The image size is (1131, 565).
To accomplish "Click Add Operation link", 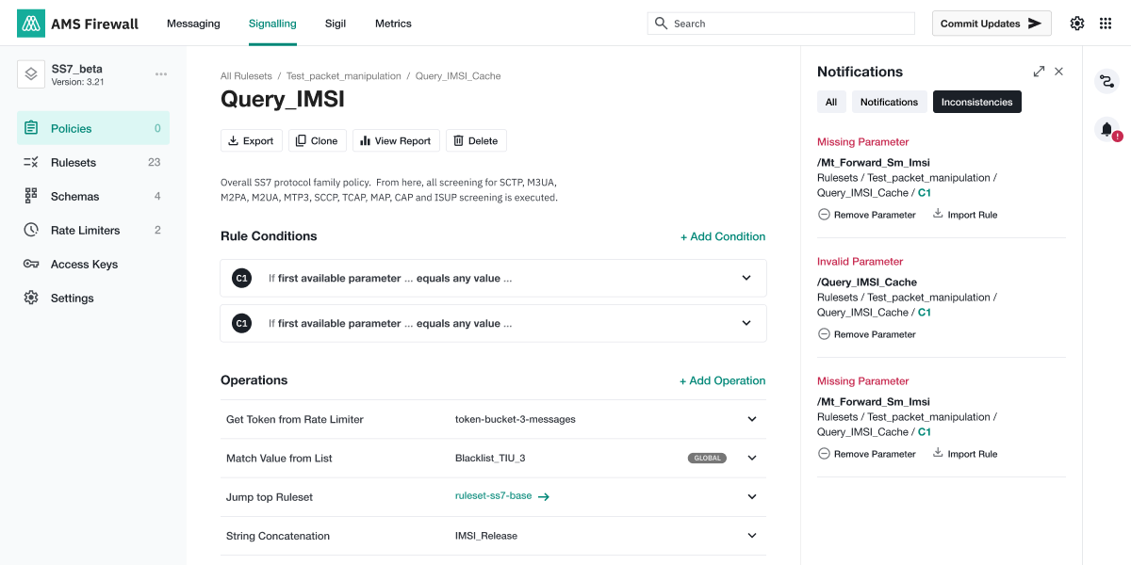I will [x=723, y=380].
